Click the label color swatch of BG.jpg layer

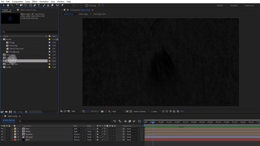pos(15,137)
